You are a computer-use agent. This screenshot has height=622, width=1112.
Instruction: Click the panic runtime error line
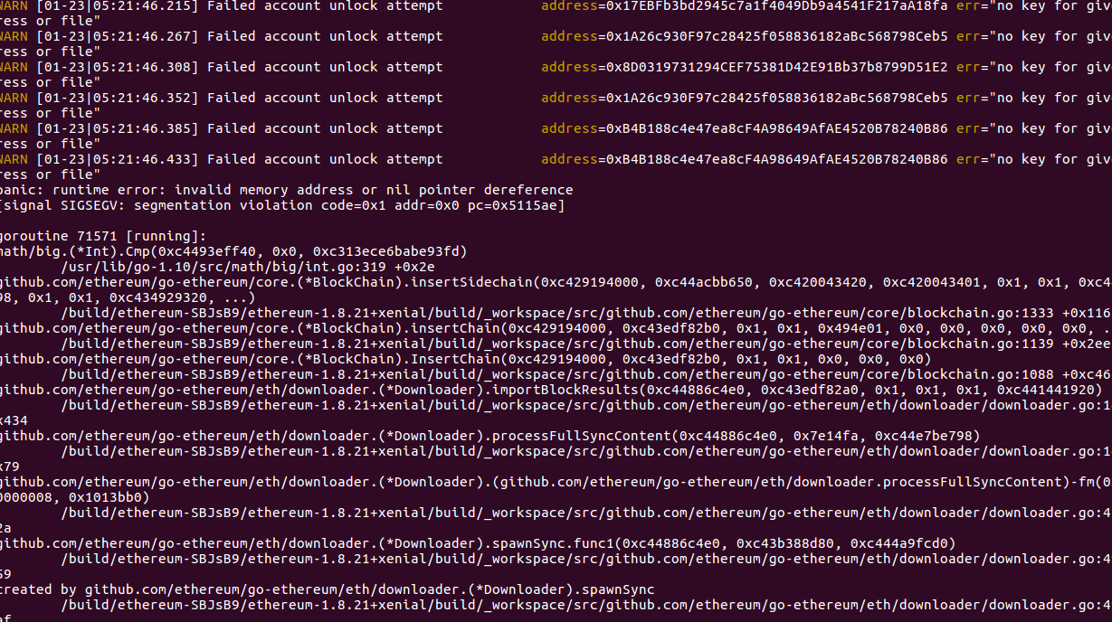[x=286, y=189]
